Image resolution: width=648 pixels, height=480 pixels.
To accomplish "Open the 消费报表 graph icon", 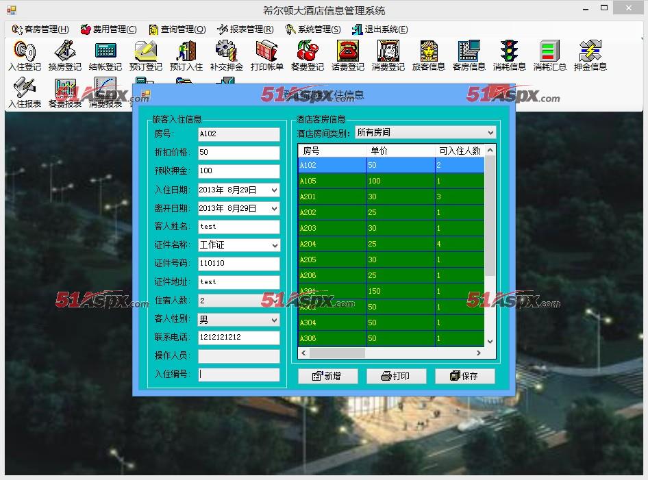I will click(x=105, y=92).
